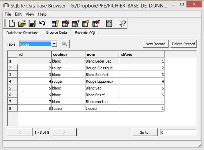Switch to the Database Structure tab
The width and height of the screenshot is (204, 150).
tap(22, 33)
